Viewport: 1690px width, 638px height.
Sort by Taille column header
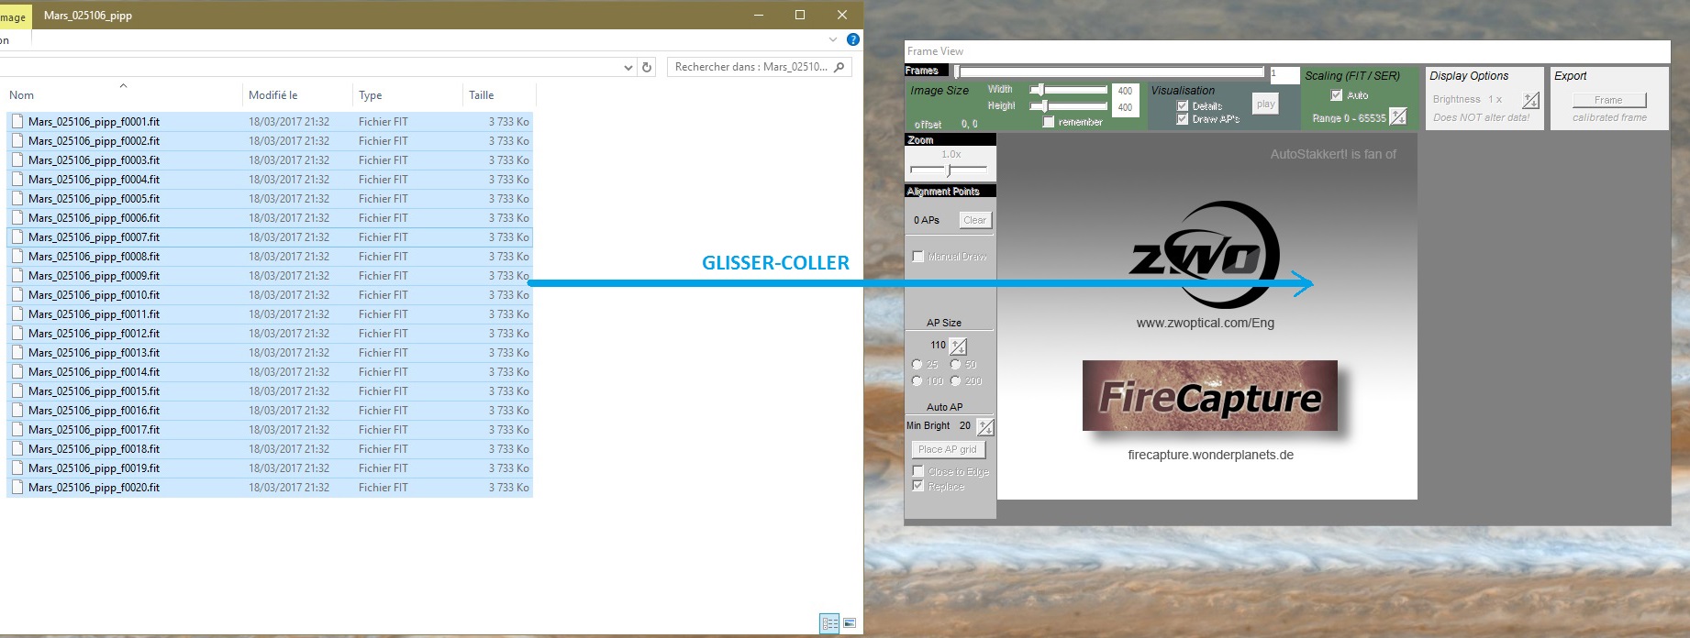click(x=482, y=95)
